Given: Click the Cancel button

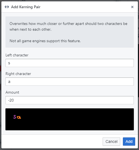Looking at the screenshot, I should (111, 142).
